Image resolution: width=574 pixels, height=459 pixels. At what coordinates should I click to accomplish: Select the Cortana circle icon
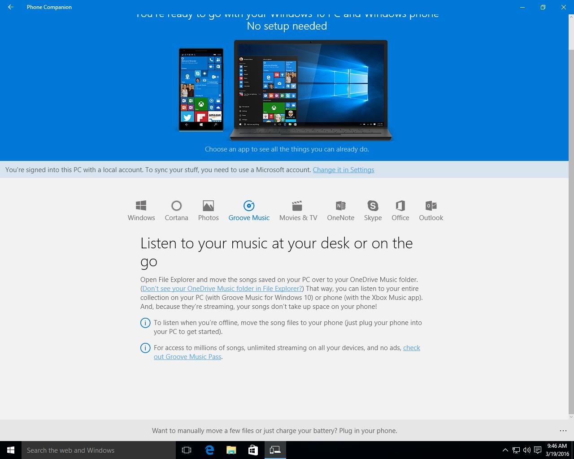click(x=176, y=206)
